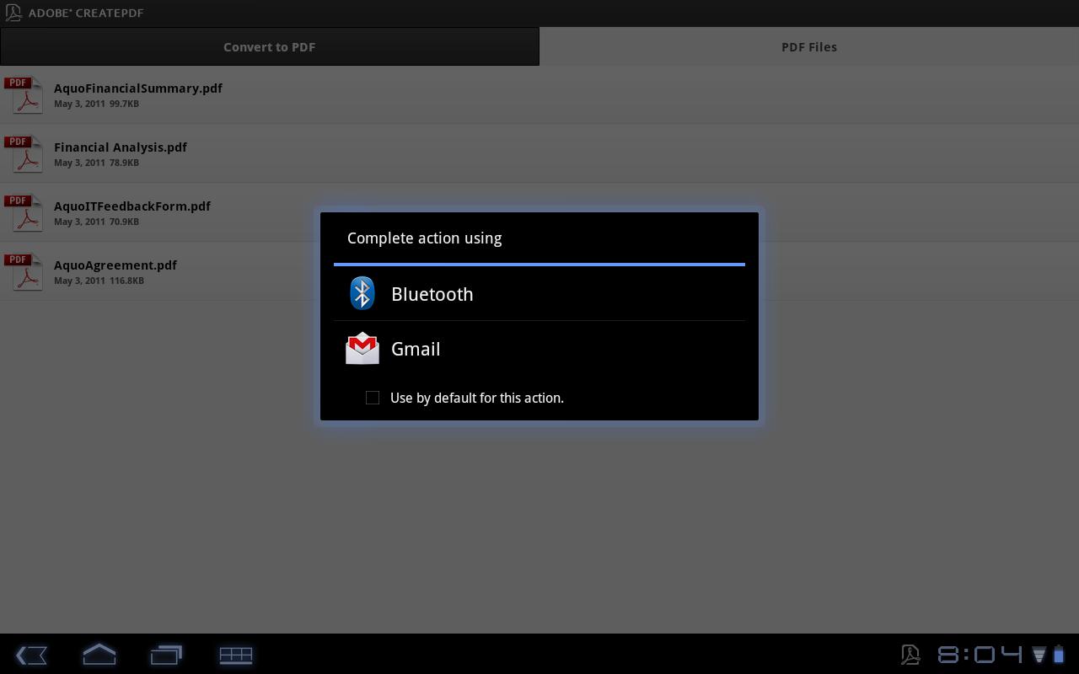1079x674 pixels.
Task: Click PDF icon beside AquoITFeedbackForm.pdf
Action: pyautogui.click(x=24, y=212)
